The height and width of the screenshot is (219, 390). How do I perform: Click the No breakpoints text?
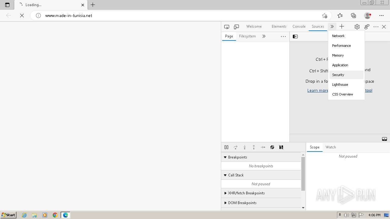[261, 166]
